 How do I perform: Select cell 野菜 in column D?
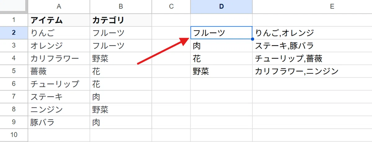tap(221, 71)
